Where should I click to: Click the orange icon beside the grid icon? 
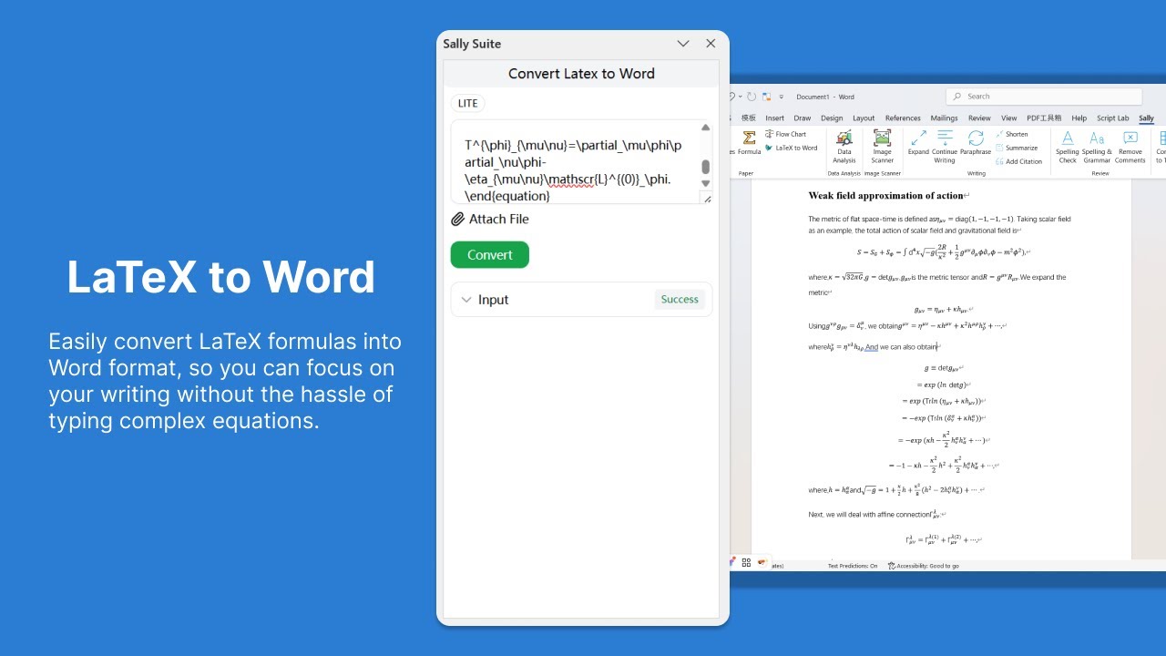coord(762,562)
